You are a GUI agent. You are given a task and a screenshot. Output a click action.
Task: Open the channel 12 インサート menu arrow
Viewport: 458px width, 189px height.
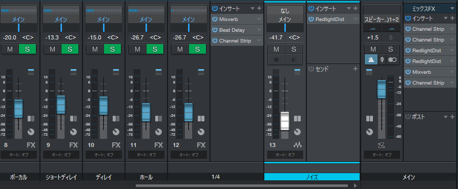click(253, 9)
